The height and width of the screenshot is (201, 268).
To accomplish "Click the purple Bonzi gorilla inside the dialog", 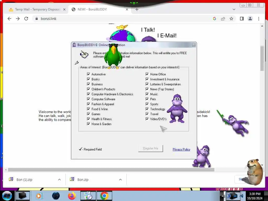I will pos(177,109).
